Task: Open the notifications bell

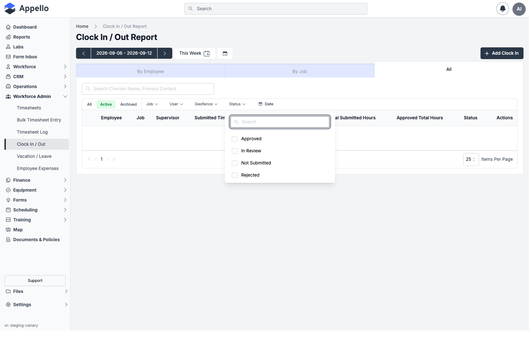Action: point(503,9)
